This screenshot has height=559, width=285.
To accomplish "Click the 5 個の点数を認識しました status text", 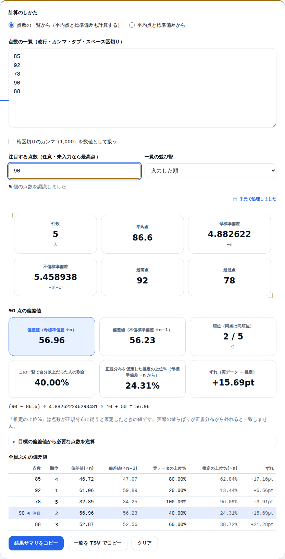I will tap(37, 187).
